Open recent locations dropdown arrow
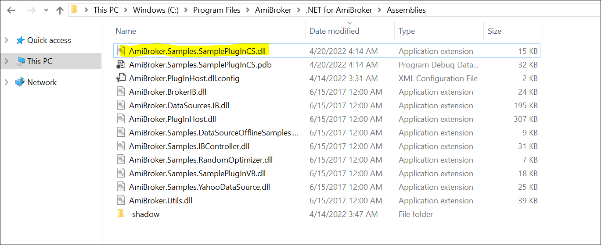The width and height of the screenshot is (601, 245). [x=46, y=10]
